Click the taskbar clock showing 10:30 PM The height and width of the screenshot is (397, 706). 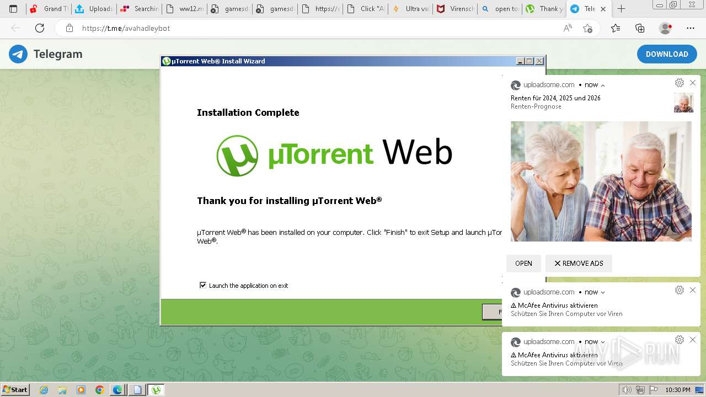point(678,390)
